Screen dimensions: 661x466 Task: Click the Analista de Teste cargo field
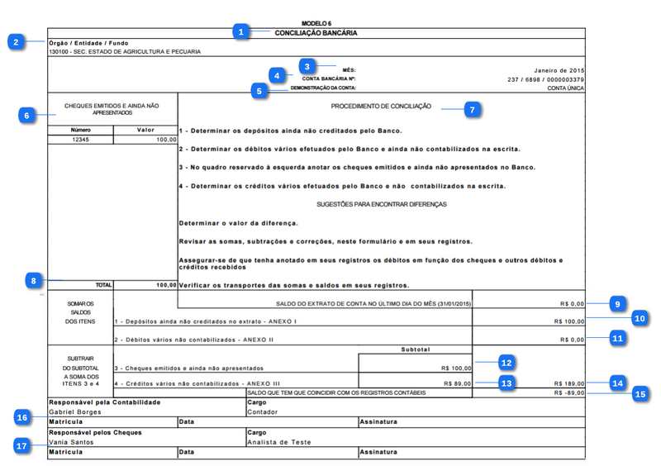pyautogui.click(x=278, y=442)
